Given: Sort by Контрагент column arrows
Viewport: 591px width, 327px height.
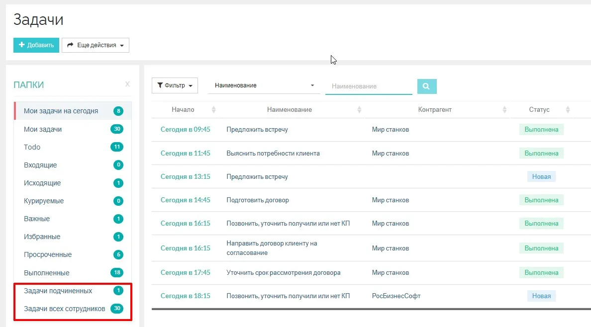Looking at the screenshot, I should [x=504, y=110].
